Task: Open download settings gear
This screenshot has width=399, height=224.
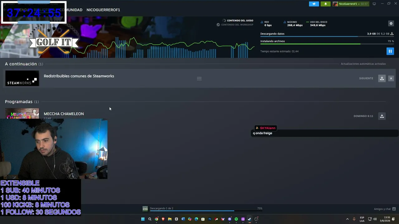Action: click(x=391, y=23)
